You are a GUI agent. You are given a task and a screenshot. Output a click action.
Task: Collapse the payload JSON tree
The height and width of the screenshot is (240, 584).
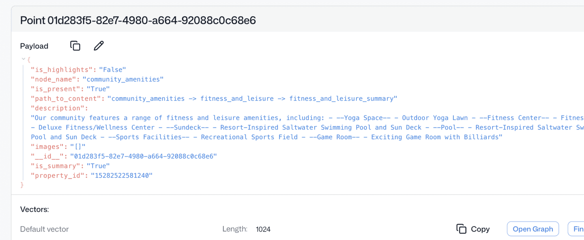[x=24, y=59]
